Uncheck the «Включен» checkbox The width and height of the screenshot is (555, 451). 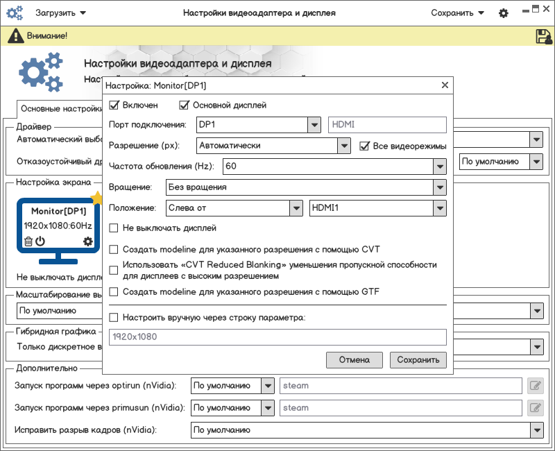(114, 105)
